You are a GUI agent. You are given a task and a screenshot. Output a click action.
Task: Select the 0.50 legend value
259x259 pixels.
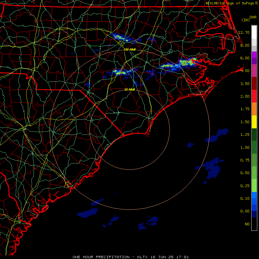point(245,173)
